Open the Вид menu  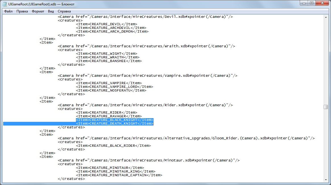coord(51,11)
